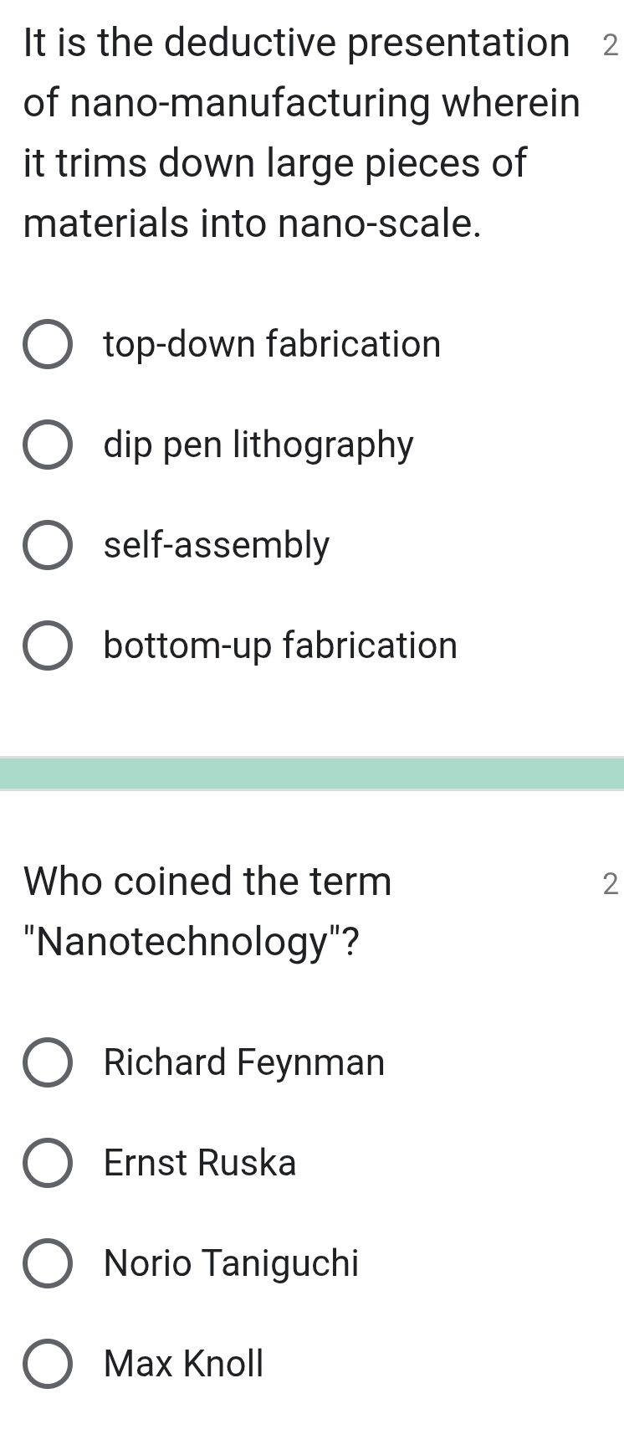
Task: Click the point value beside the Nanotechnology question
Action: pyautogui.click(x=610, y=884)
